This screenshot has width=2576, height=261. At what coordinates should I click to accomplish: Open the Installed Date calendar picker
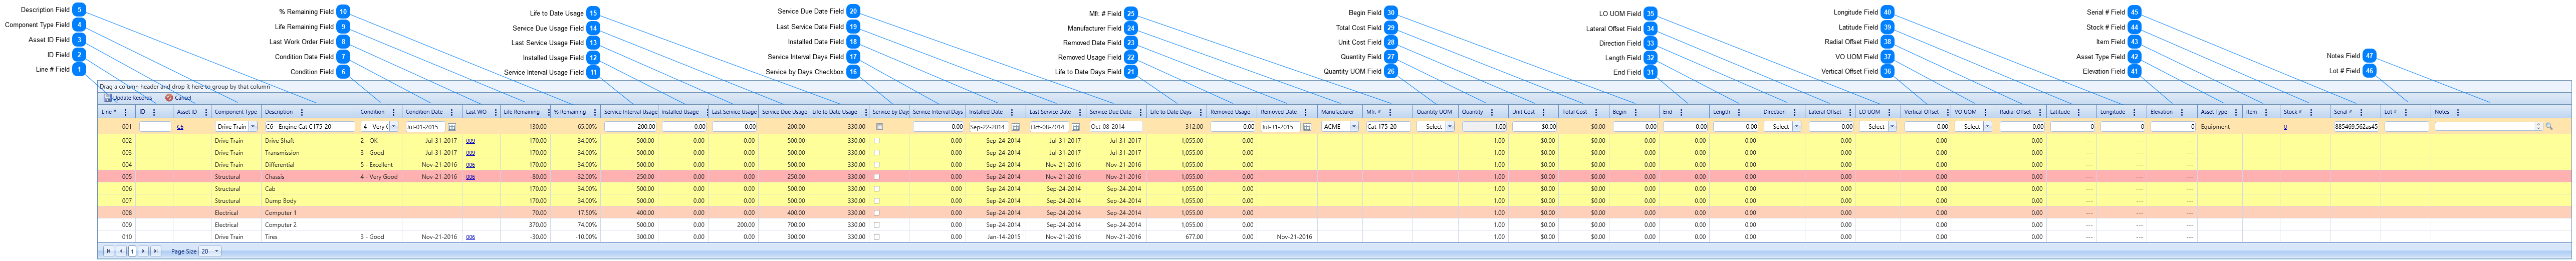click(x=1016, y=127)
